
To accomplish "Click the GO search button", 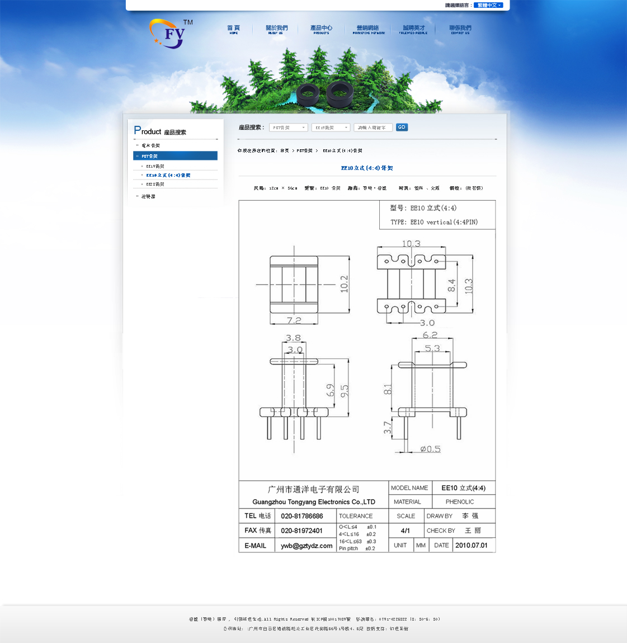I will tap(402, 127).
